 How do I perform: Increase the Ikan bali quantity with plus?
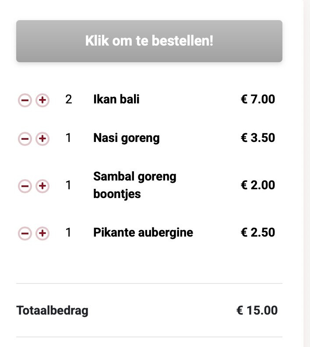coord(42,100)
